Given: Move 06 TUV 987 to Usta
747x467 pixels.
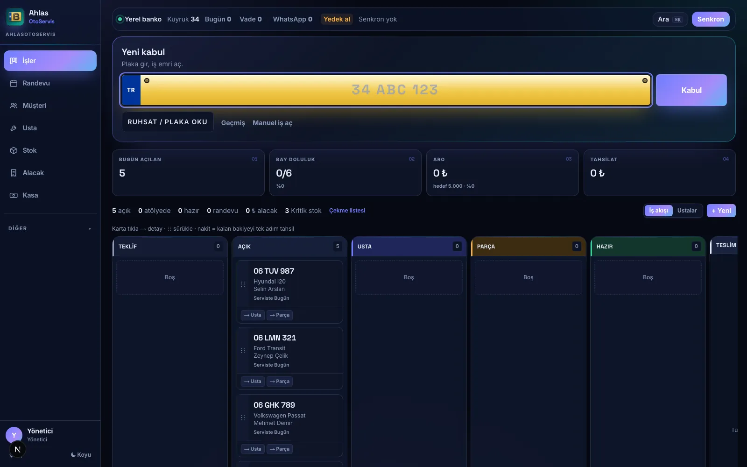Looking at the screenshot, I should (253, 315).
